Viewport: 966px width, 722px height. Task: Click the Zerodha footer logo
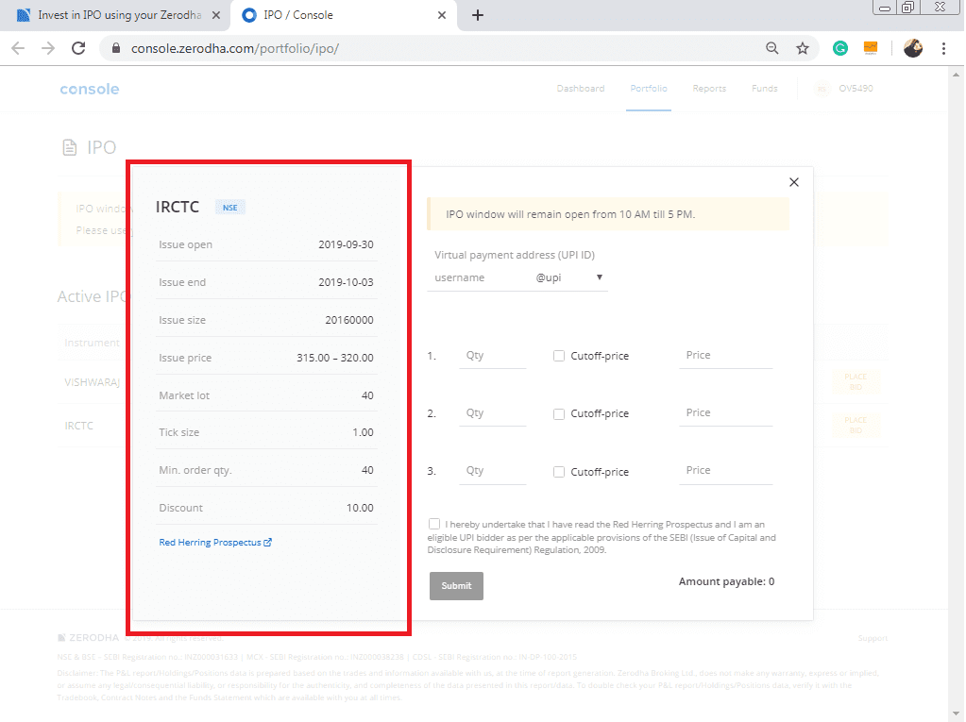88,638
